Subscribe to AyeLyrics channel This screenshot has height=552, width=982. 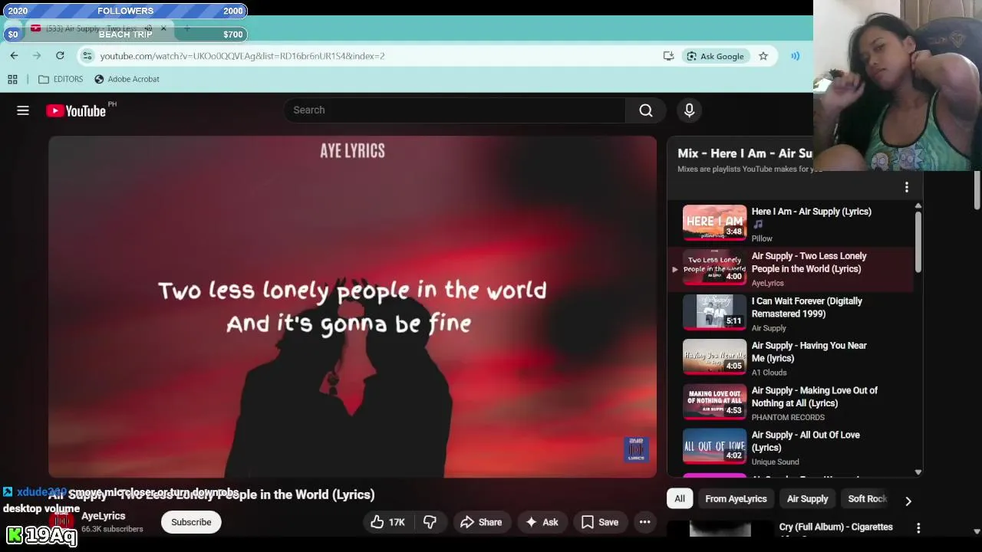(x=191, y=522)
